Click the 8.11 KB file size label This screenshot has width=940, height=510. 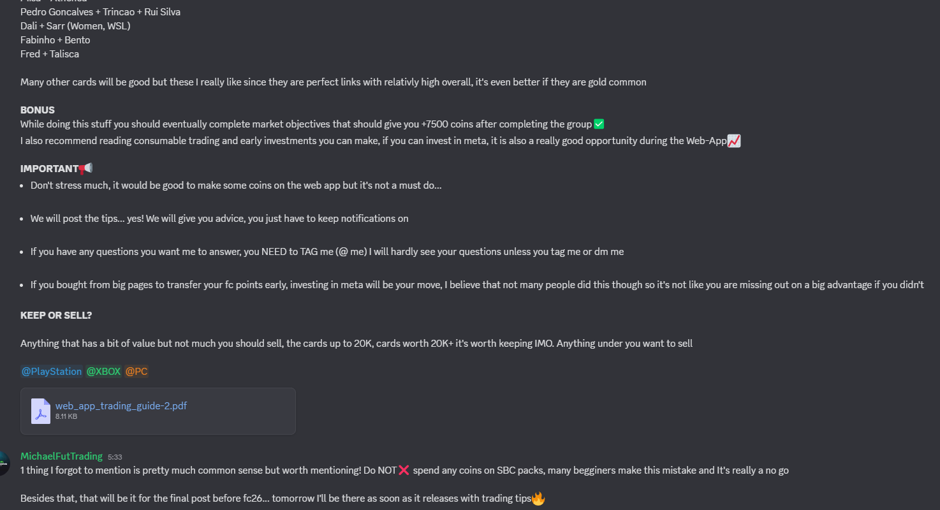click(66, 416)
